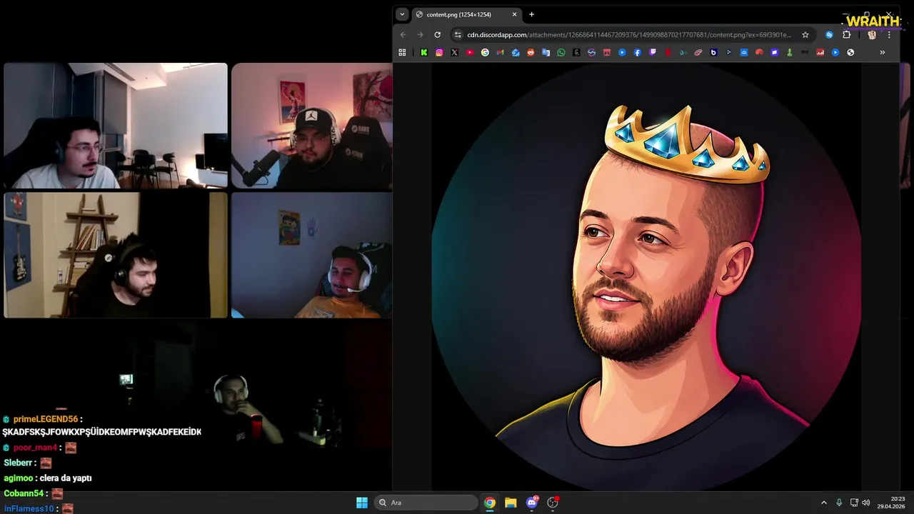Viewport: 914px width, 514px height.
Task: Select webcam feed of man in Jordan cap
Action: point(312,126)
